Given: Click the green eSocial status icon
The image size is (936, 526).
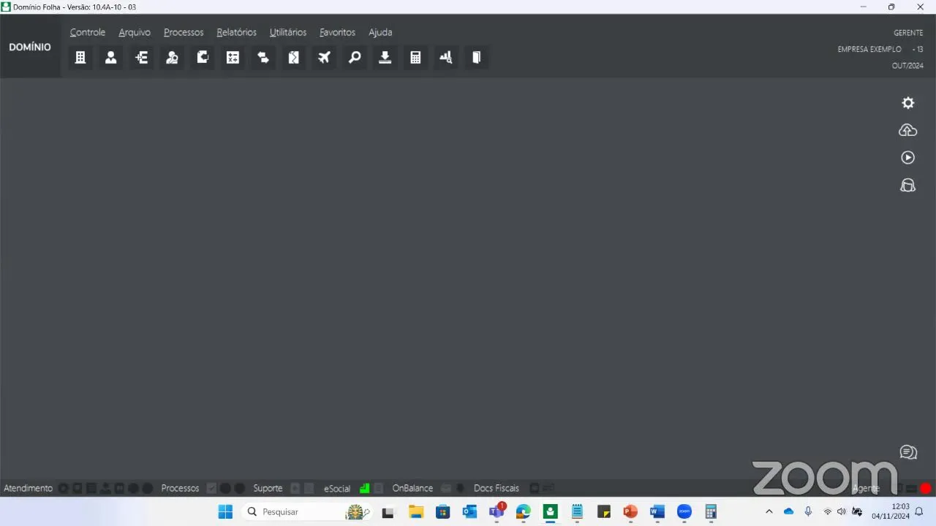Looking at the screenshot, I should [364, 488].
